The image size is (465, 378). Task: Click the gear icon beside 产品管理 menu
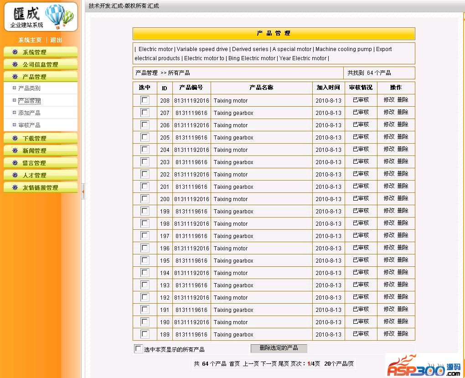pos(15,77)
